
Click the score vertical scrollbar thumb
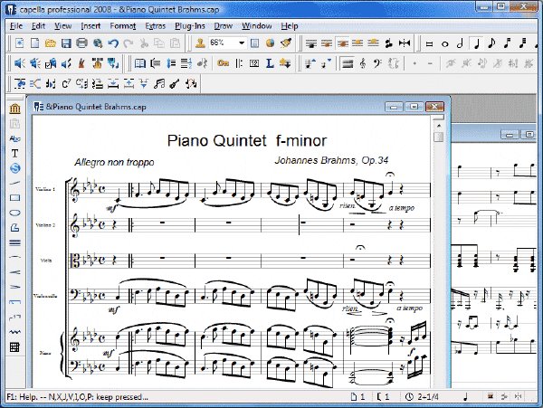click(439, 137)
